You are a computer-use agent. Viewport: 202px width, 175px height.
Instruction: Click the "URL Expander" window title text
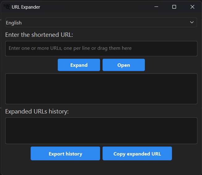(26, 7)
